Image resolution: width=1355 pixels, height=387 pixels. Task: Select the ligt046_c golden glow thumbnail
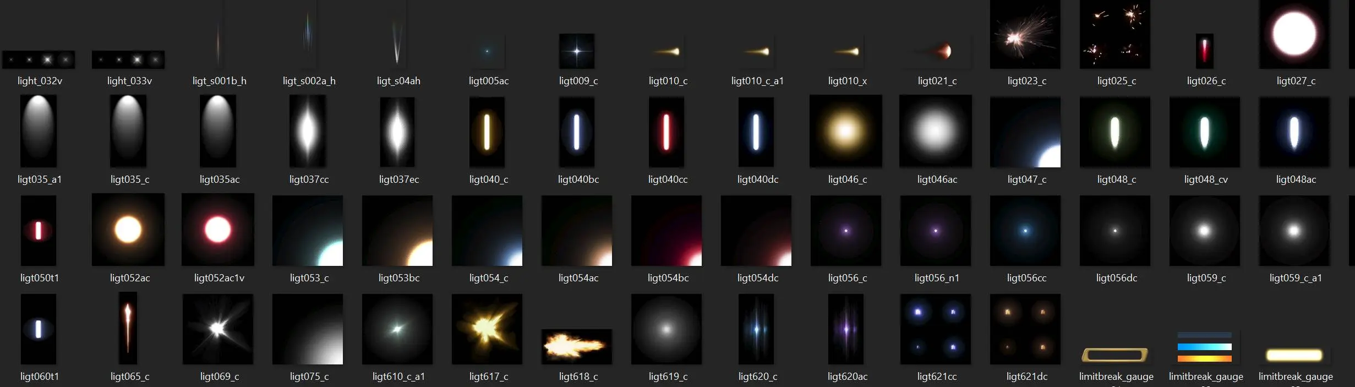pyautogui.click(x=846, y=131)
